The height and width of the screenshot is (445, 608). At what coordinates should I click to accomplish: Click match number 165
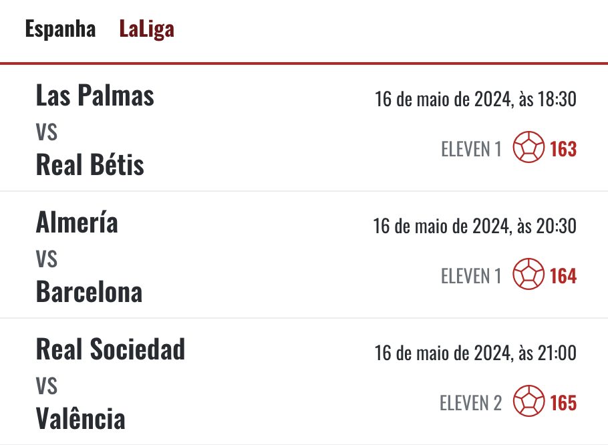tap(563, 403)
